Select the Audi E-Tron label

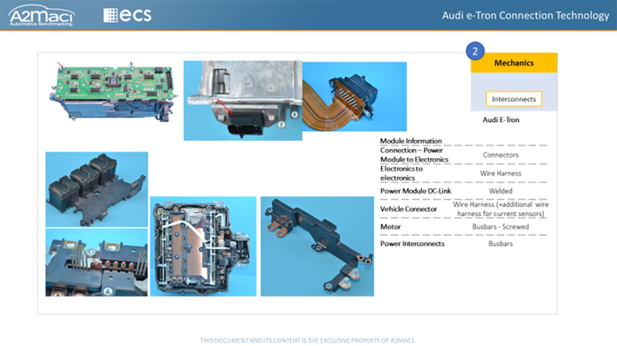coord(501,120)
